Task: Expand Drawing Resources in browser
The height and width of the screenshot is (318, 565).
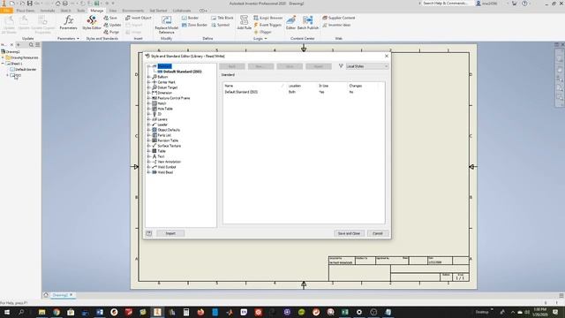Action: pos(3,57)
